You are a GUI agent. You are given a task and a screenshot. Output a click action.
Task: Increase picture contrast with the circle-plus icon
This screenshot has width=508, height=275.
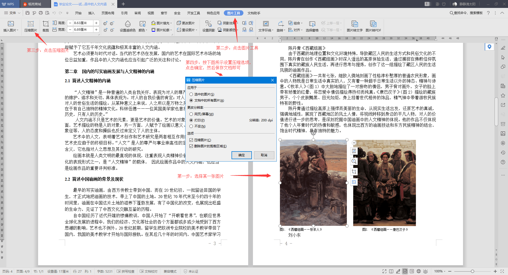[x=105, y=23]
